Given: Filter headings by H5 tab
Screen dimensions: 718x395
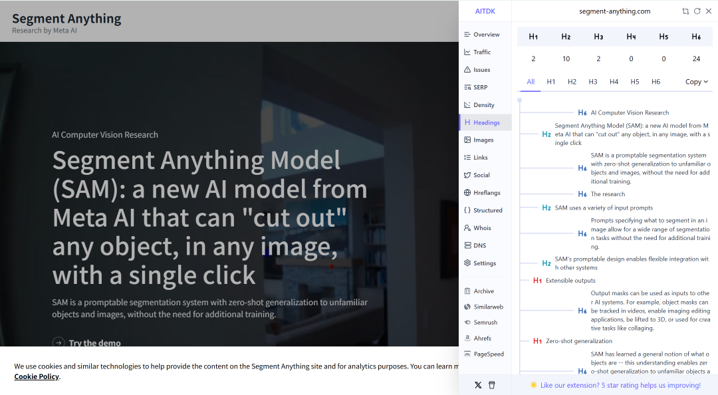Looking at the screenshot, I should tap(635, 82).
